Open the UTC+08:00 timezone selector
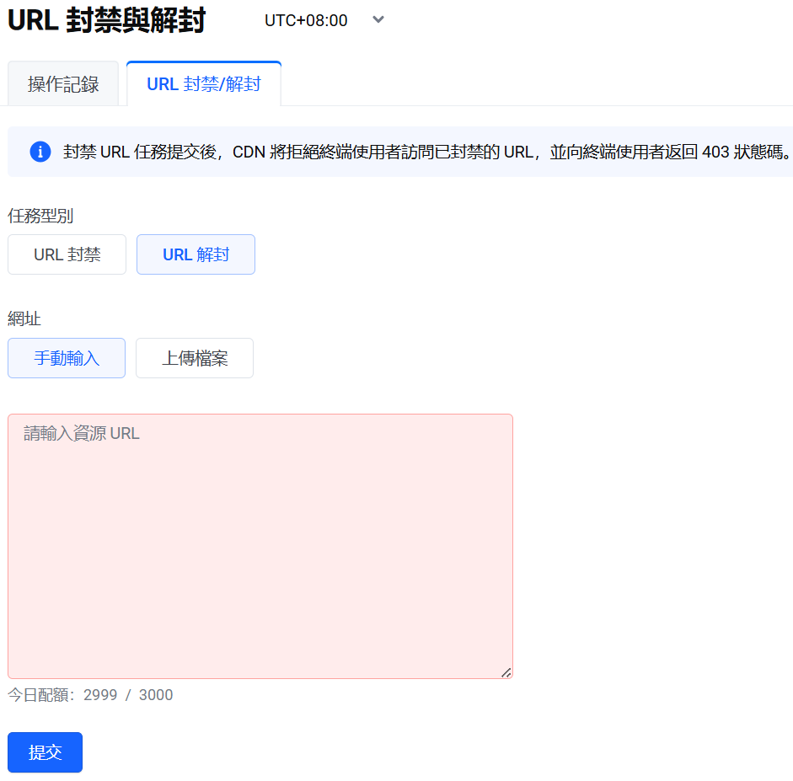The width and height of the screenshot is (793, 781). 306,20
